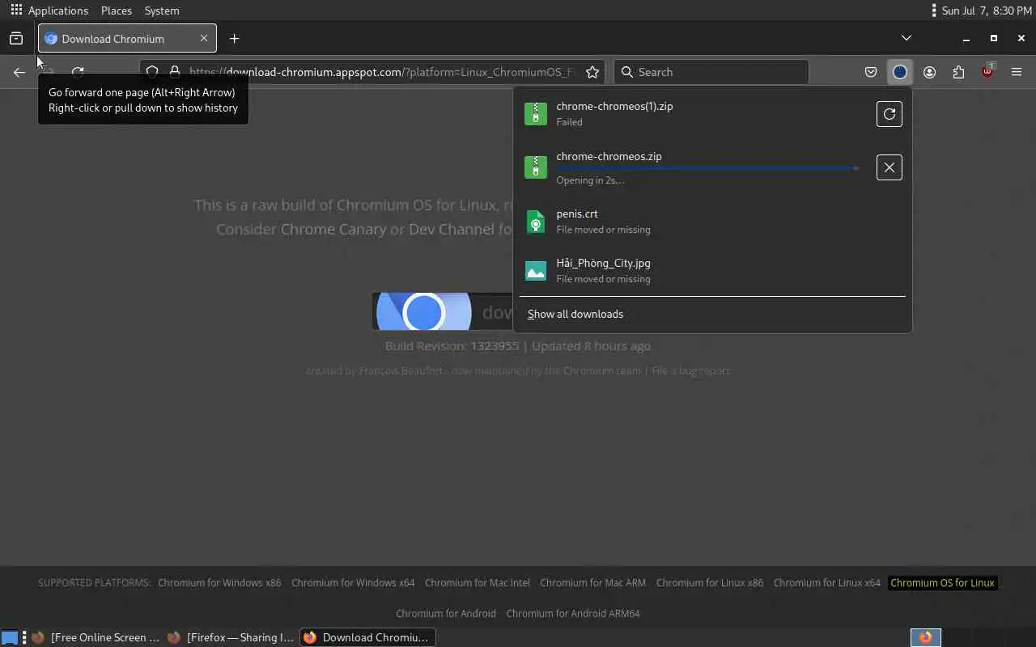Open Chromium for Windows x86 link
Screen dimensions: 1036x647
(219, 582)
